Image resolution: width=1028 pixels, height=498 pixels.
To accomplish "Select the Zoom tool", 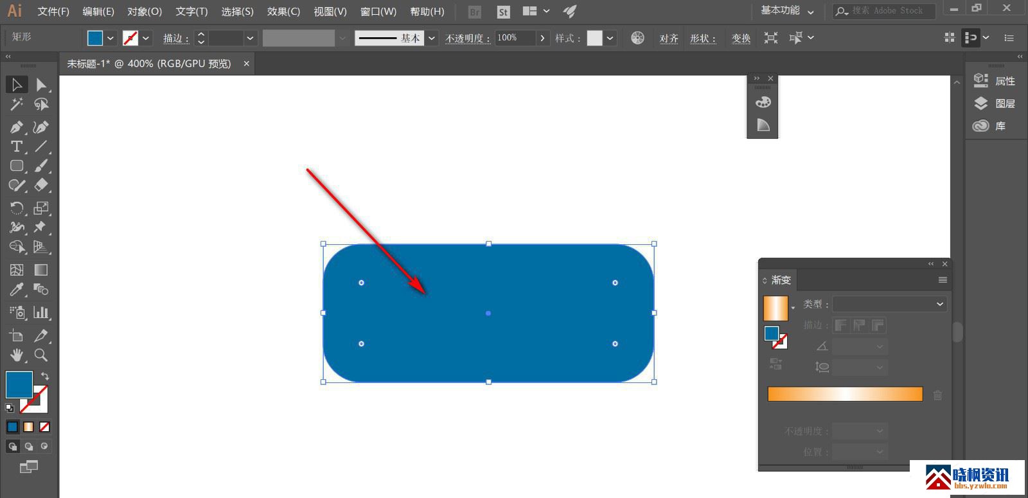I will click(41, 355).
